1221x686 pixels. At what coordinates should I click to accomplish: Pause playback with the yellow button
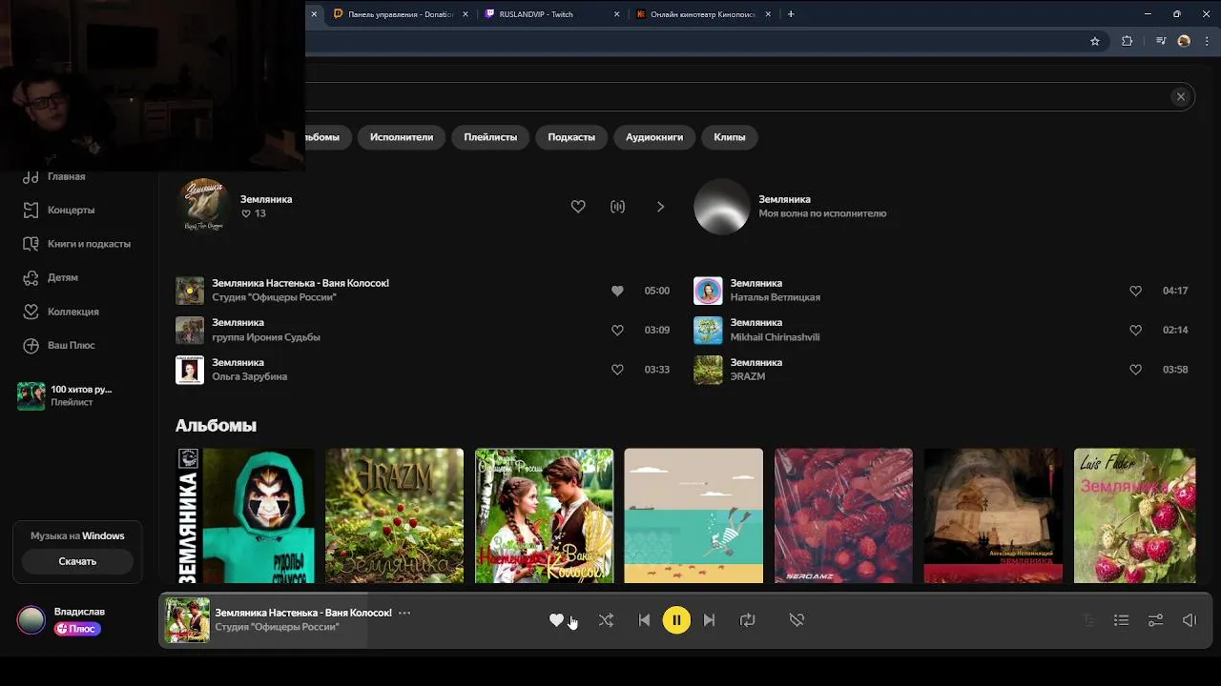pos(676,620)
